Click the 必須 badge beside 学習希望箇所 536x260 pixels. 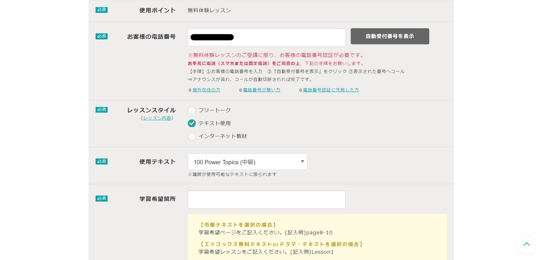pos(101,198)
